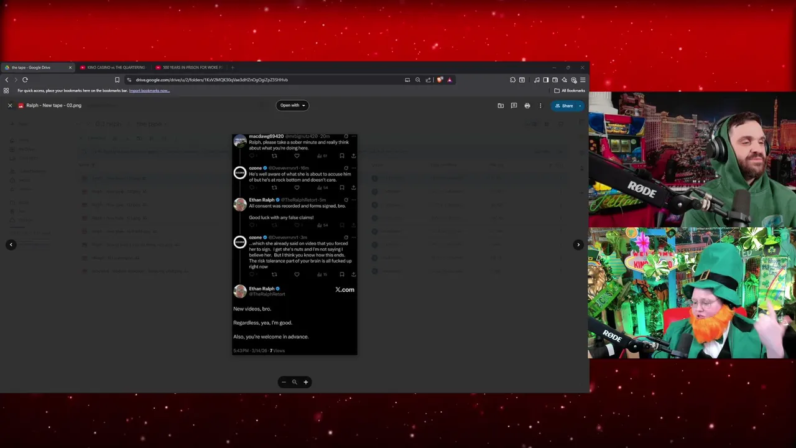The height and width of the screenshot is (448, 796).
Task: Toggle the browser sidebar panel icon
Action: 545,80
